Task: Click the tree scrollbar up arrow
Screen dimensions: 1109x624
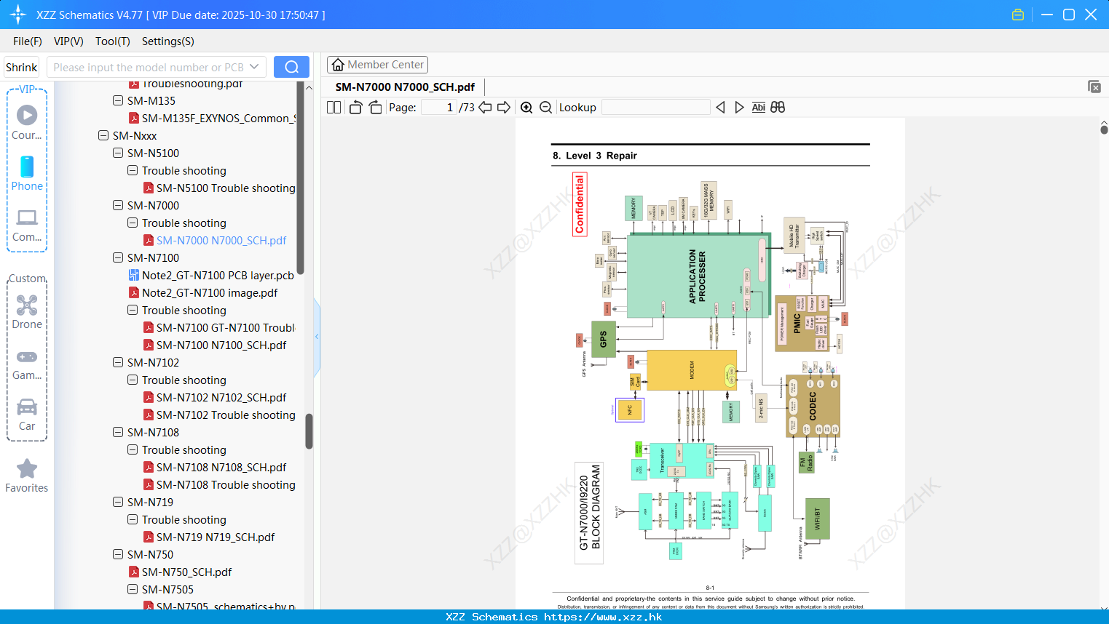Action: 309,87
